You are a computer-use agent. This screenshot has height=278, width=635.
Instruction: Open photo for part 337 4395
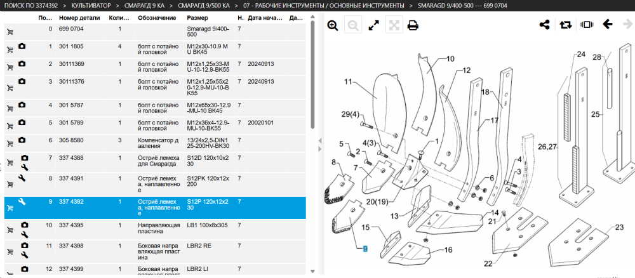click(x=24, y=225)
